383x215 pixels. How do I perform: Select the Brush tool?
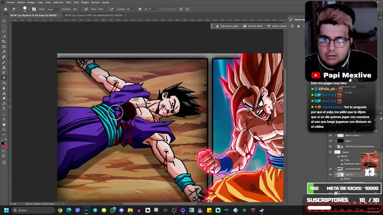click(4, 62)
